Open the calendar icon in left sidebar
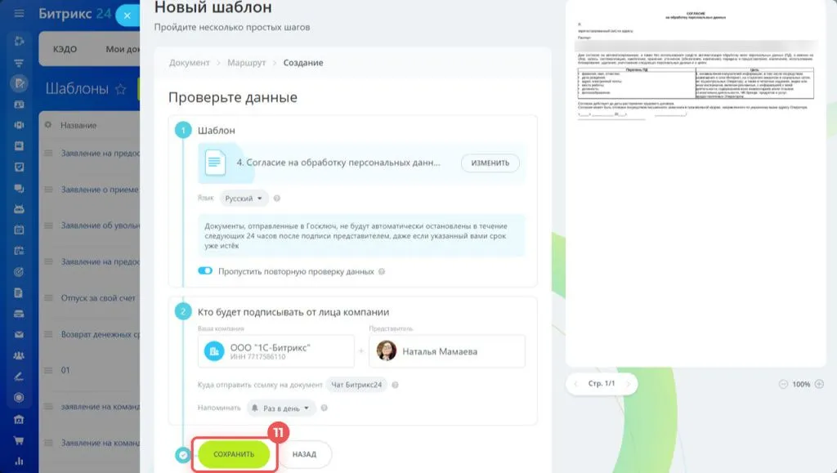Image resolution: width=837 pixels, height=473 pixels. 19,230
